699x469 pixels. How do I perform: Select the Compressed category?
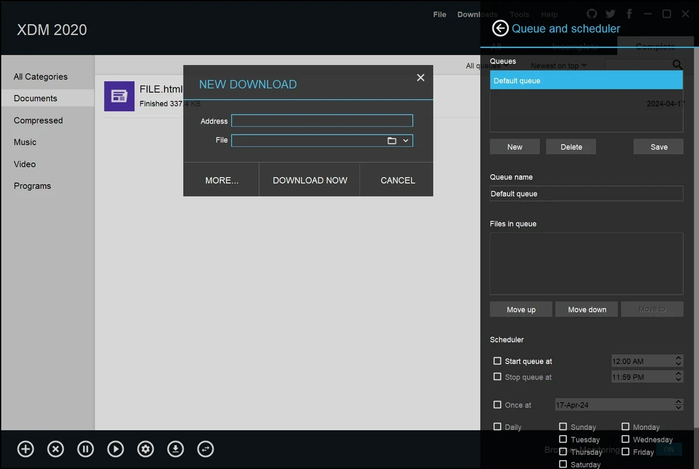pyautogui.click(x=38, y=121)
